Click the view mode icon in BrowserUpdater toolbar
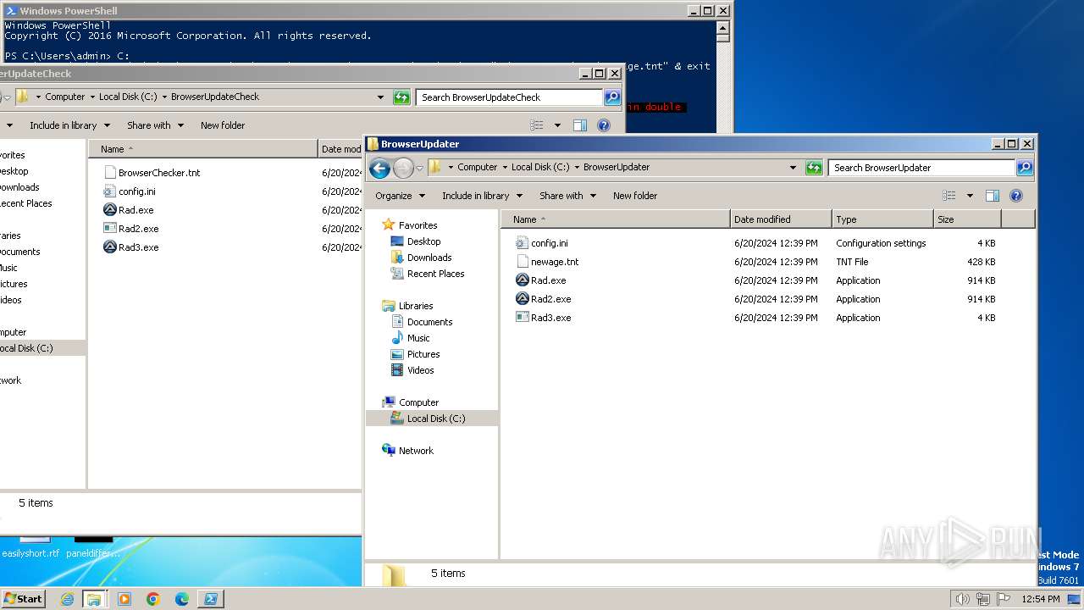 click(x=948, y=196)
